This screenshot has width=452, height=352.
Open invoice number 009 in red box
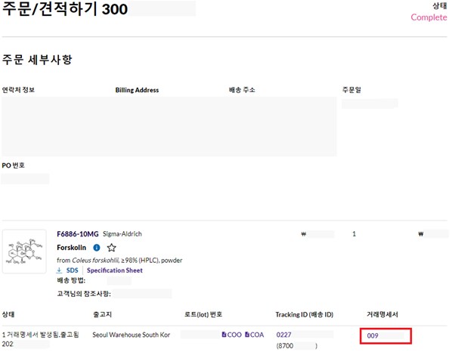[373, 335]
